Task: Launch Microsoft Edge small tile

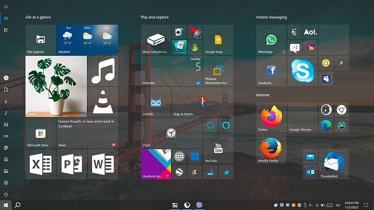Action: point(326,125)
